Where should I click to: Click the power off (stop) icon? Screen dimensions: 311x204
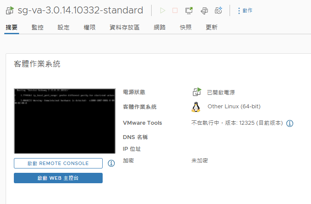click(x=175, y=10)
